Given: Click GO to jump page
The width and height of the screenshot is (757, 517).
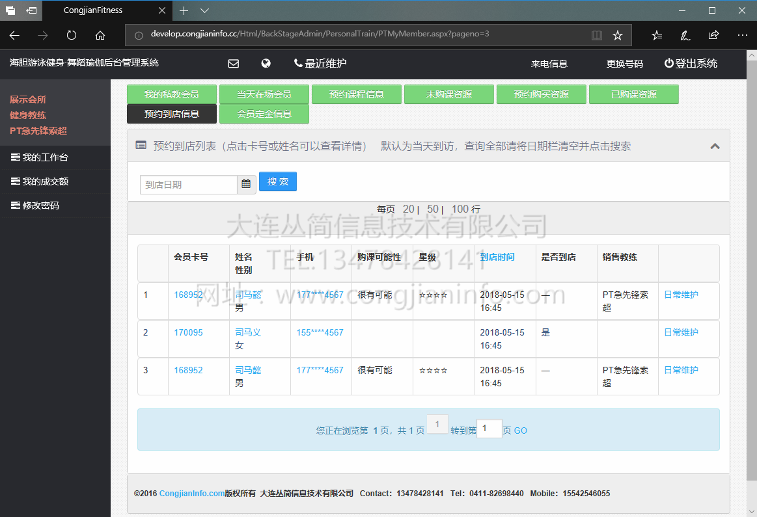Looking at the screenshot, I should 521,431.
